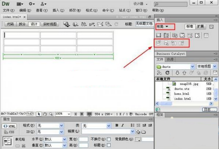Open the 插入 (Insert) menu
Screen dimensions: 219x149
coord(56,10)
